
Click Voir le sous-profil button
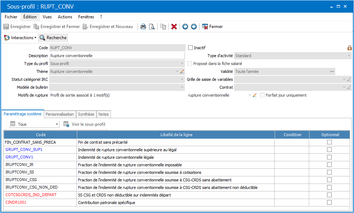coord(84,124)
